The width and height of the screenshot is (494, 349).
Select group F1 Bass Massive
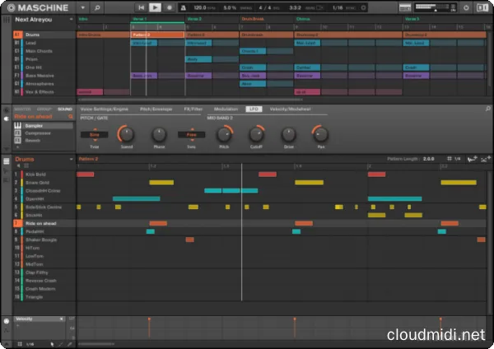(44, 76)
